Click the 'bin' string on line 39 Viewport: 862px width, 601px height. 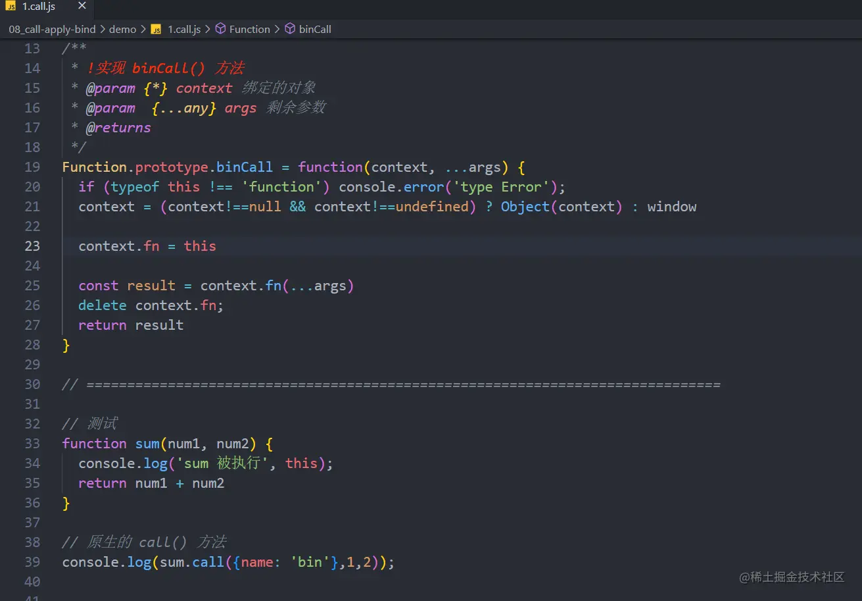pyautogui.click(x=310, y=562)
